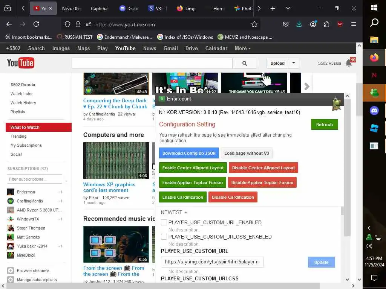Open the Firefox account icon
Image resolution: width=386 pixels, height=289 pixels.
point(313,24)
